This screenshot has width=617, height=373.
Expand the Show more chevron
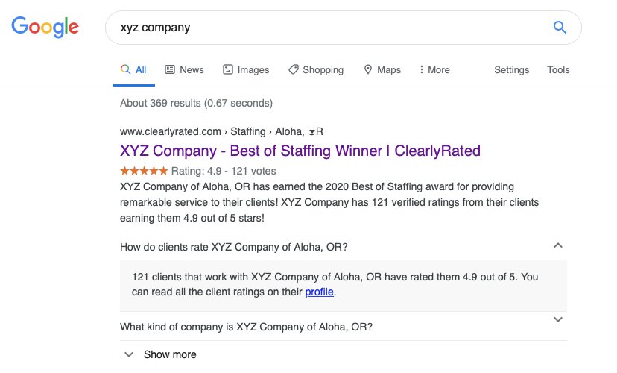tap(129, 354)
